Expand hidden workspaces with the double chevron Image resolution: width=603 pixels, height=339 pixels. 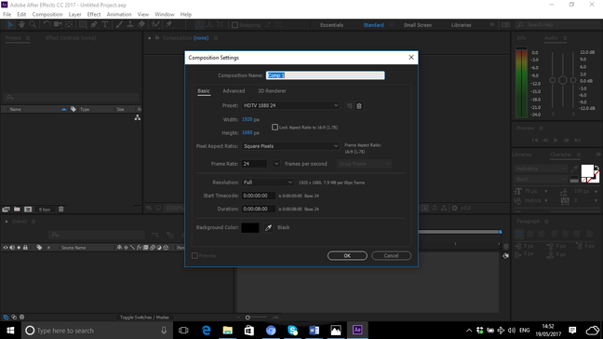coord(492,24)
